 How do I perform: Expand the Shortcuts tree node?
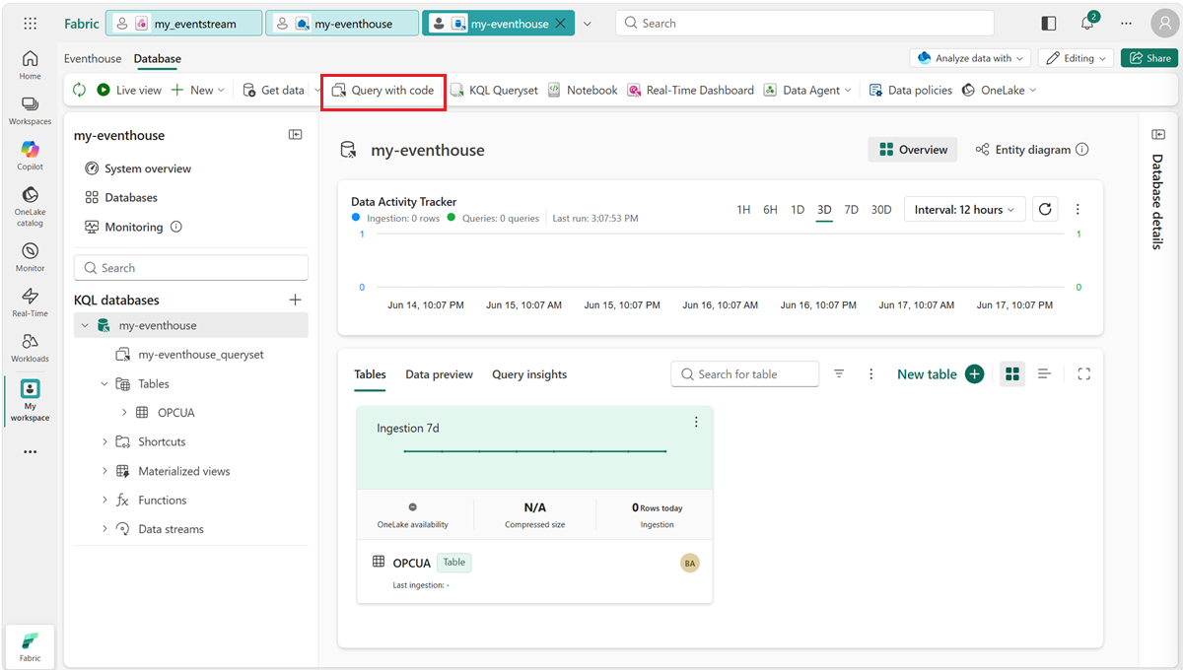point(104,442)
